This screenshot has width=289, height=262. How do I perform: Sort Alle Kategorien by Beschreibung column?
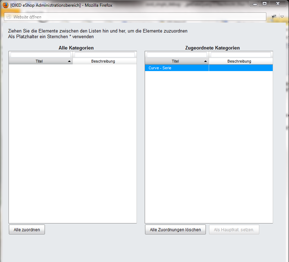103,61
